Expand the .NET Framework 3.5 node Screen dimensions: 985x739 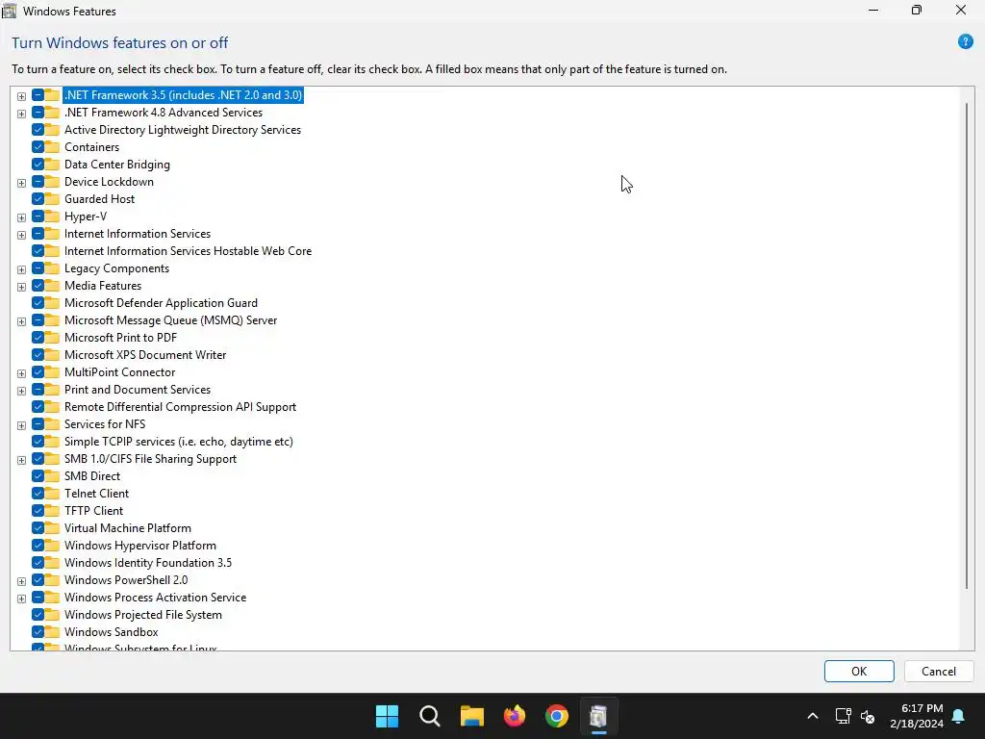[x=21, y=96]
